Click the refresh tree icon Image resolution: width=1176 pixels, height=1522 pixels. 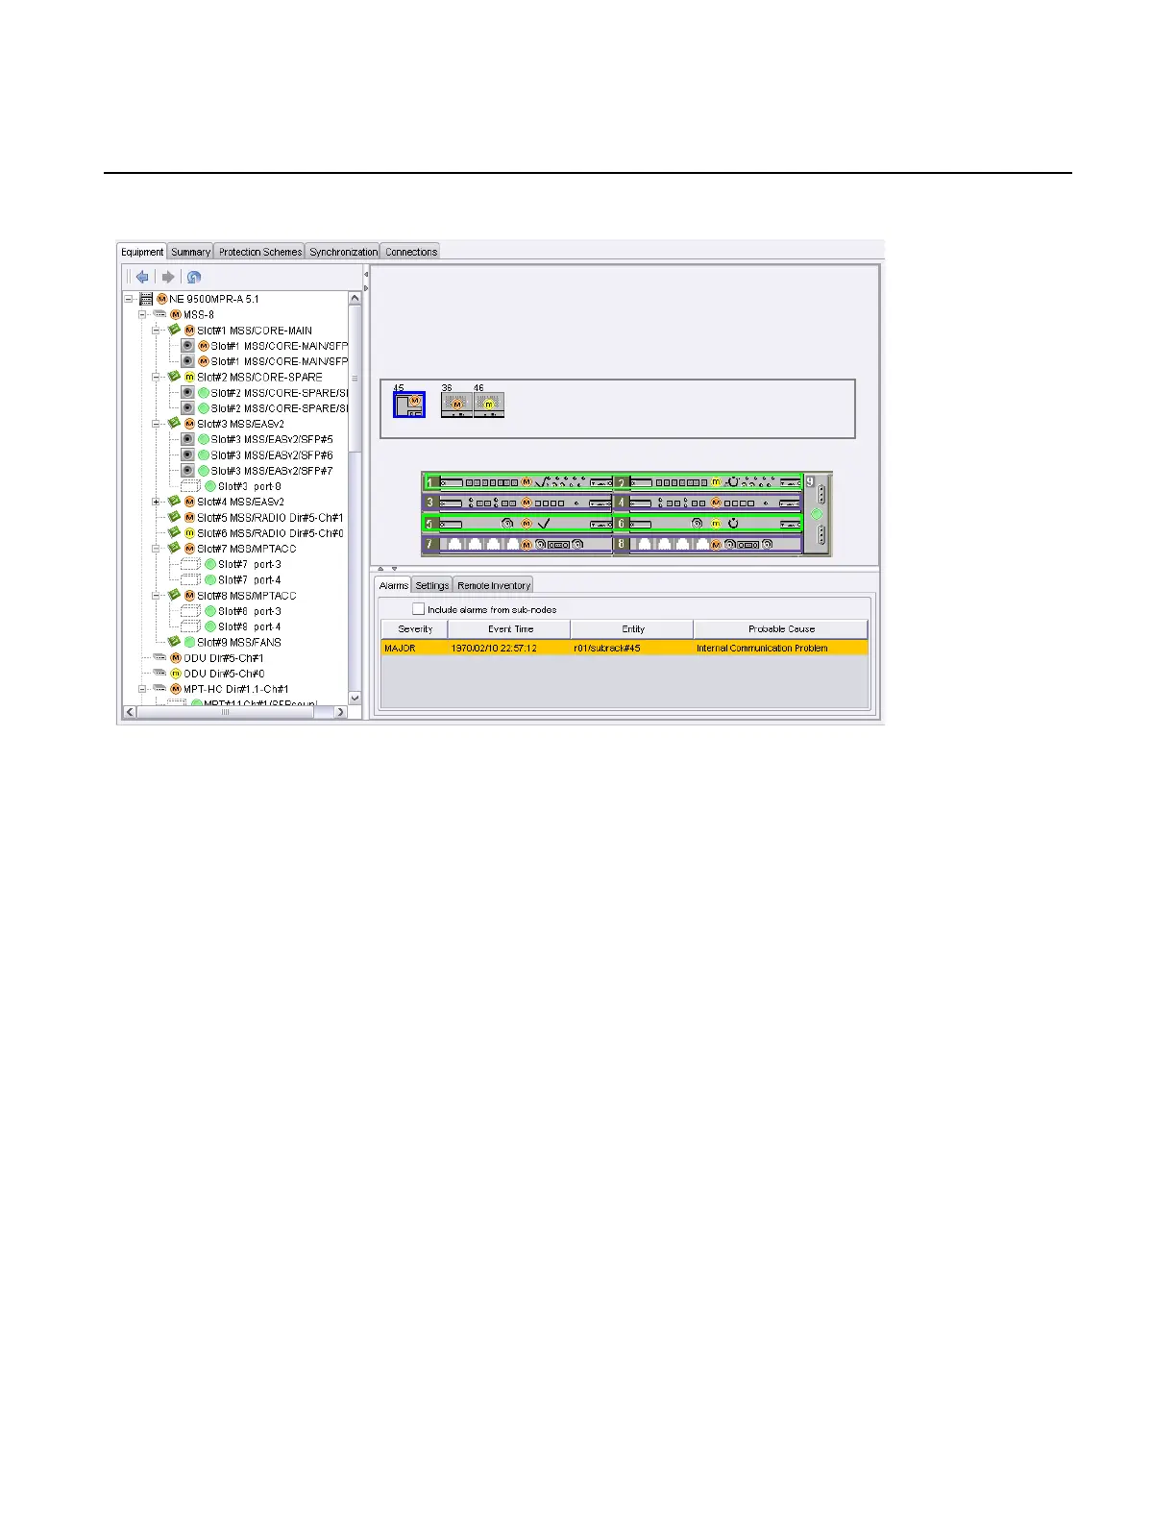point(194,277)
